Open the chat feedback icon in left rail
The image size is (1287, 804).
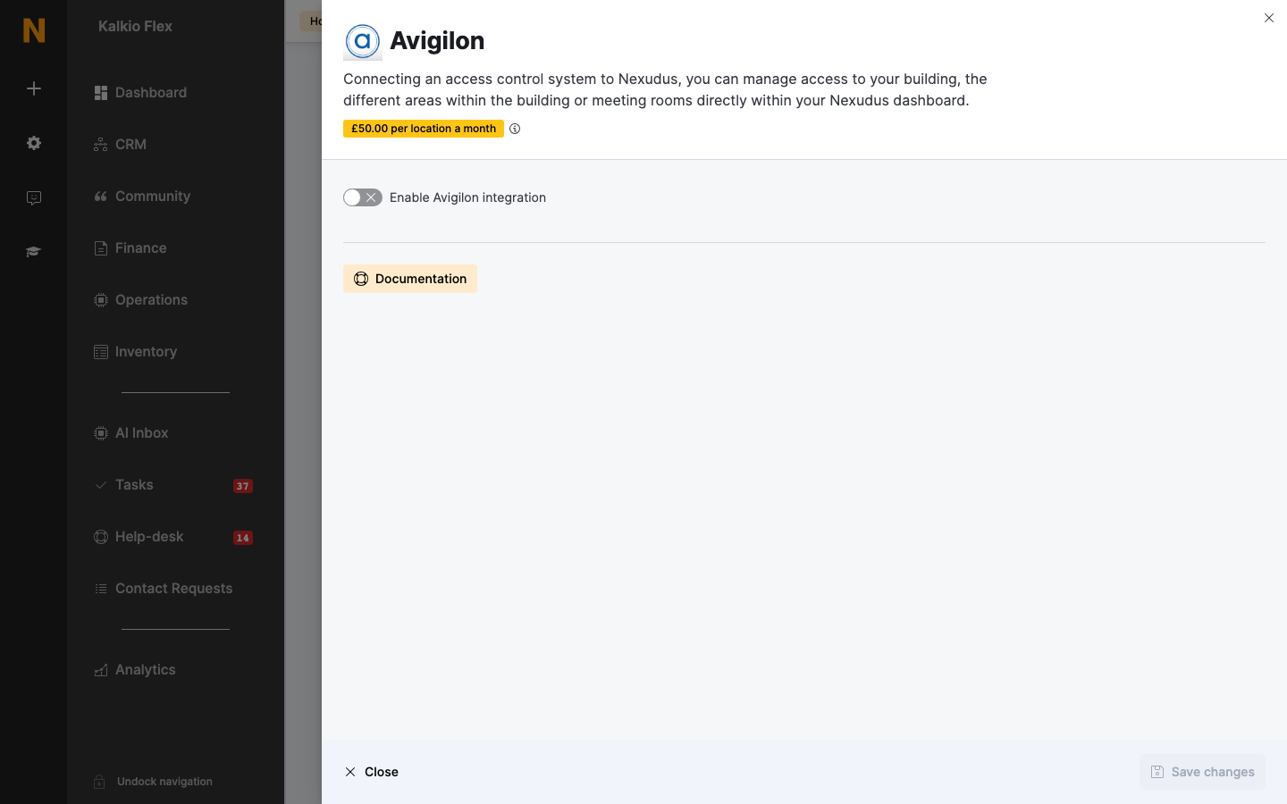point(34,198)
